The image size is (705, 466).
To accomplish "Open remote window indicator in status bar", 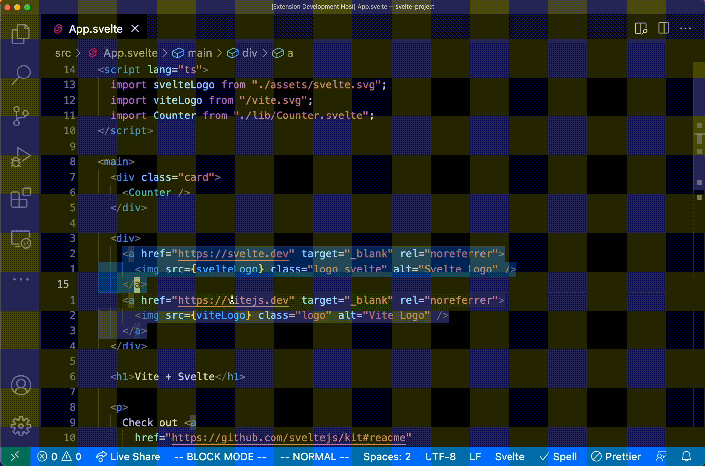I will point(15,457).
